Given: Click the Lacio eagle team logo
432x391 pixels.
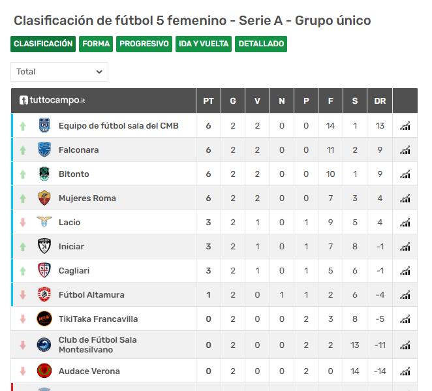Looking at the screenshot, I should point(44,222).
